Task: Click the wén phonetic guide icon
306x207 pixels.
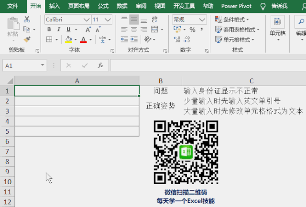Action: pyautogui.click(x=102, y=39)
